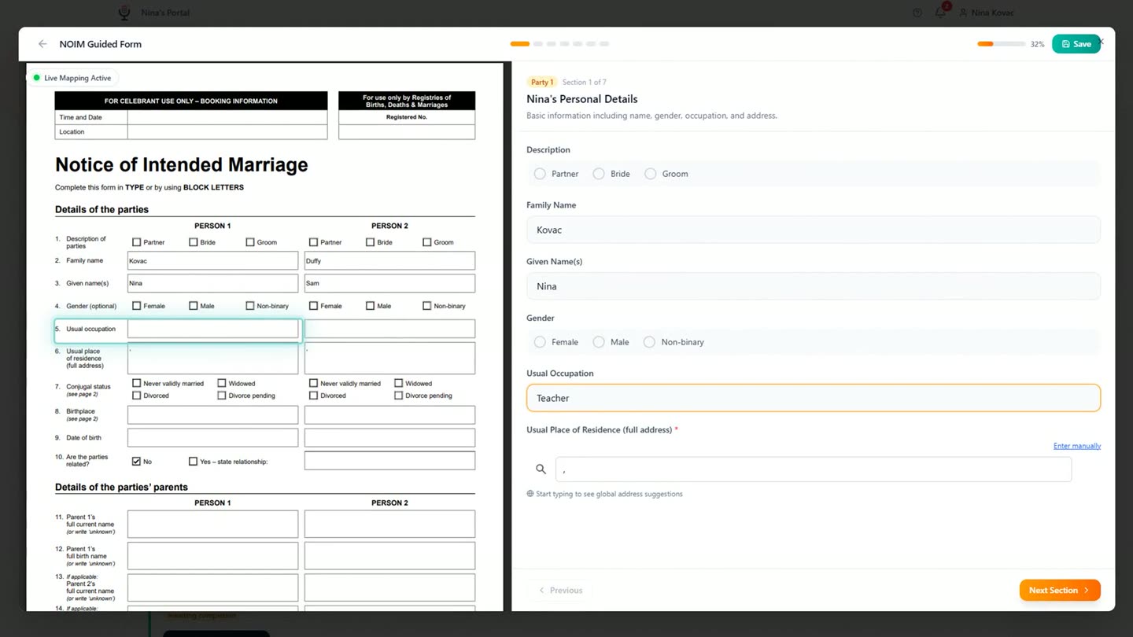Check Person 1 Partner box in PDF

137,242
